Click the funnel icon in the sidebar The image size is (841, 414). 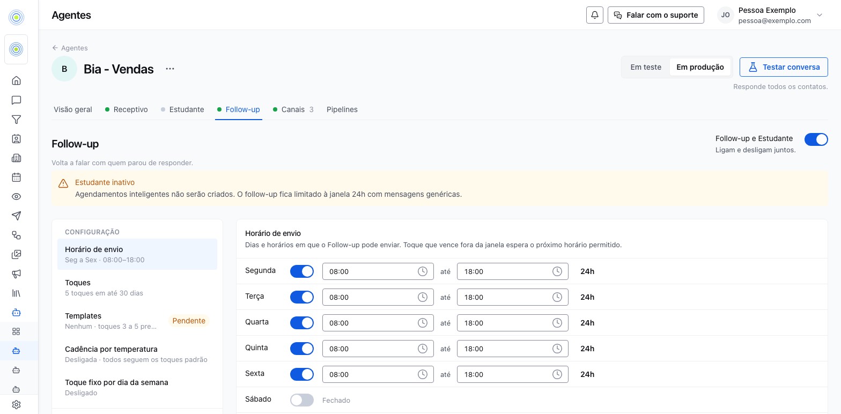tap(16, 119)
